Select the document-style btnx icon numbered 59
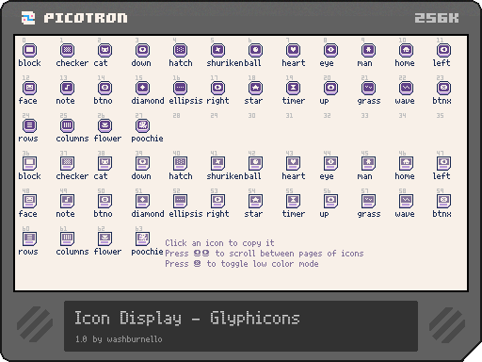 click(x=443, y=201)
